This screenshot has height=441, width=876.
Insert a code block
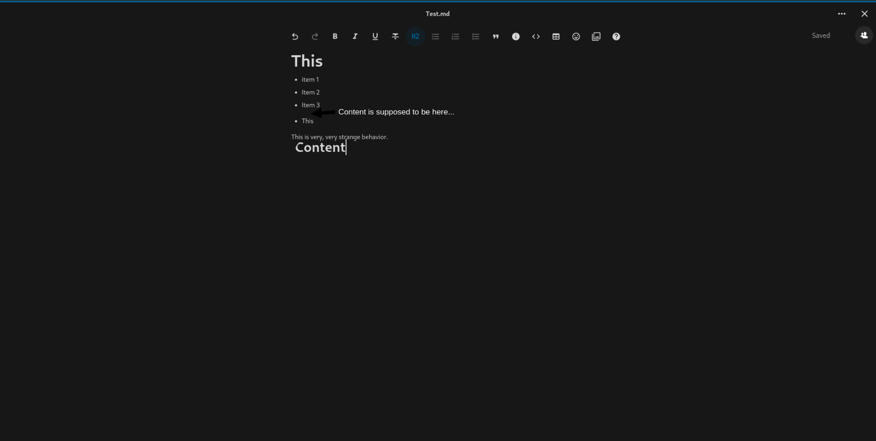tap(536, 36)
